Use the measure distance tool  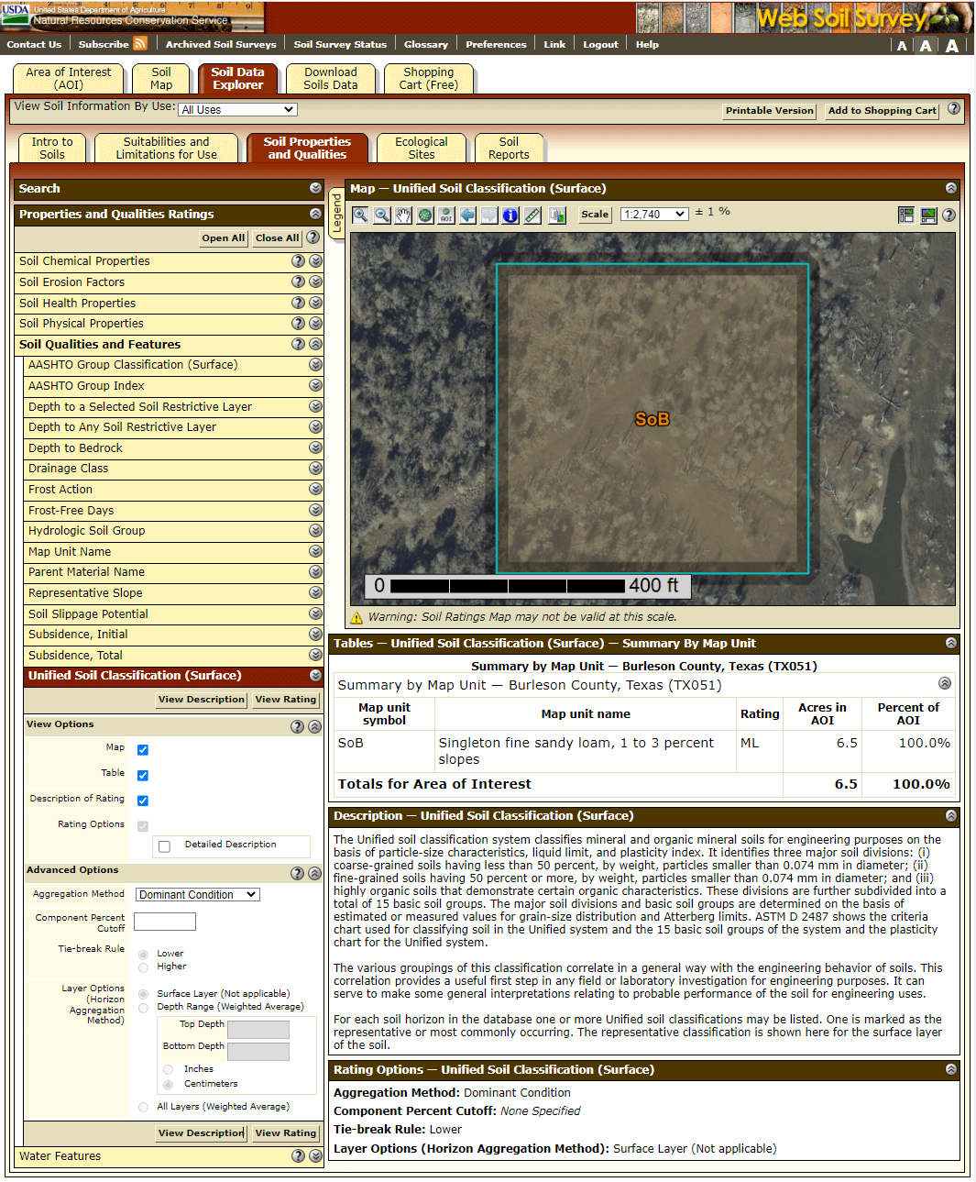pyautogui.click(x=532, y=215)
